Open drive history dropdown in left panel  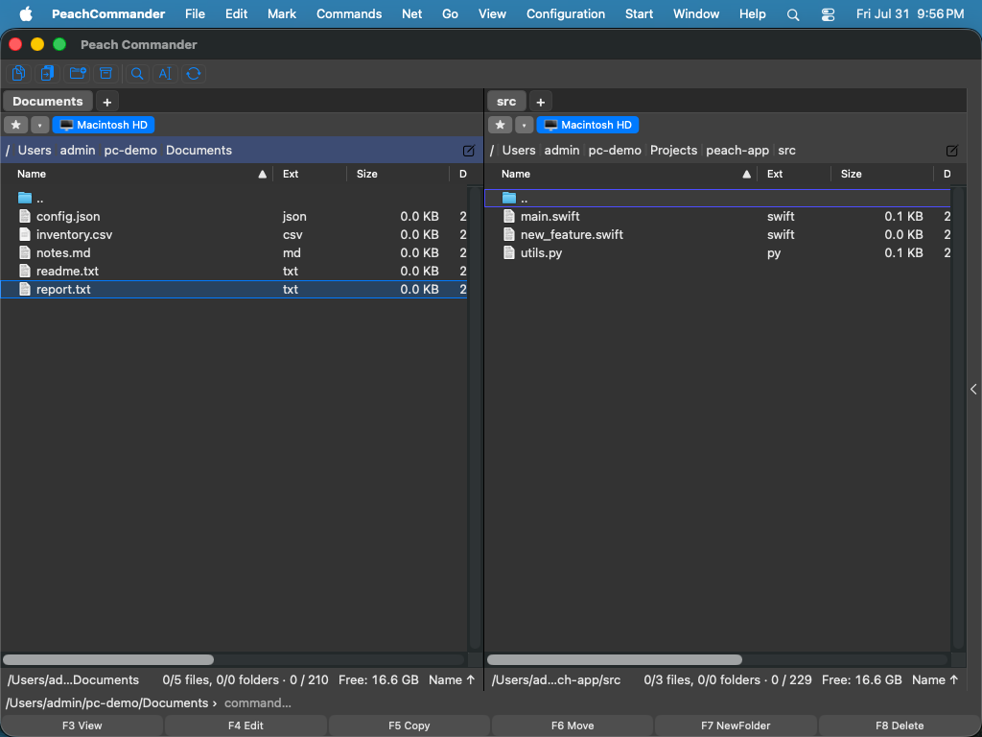39,125
